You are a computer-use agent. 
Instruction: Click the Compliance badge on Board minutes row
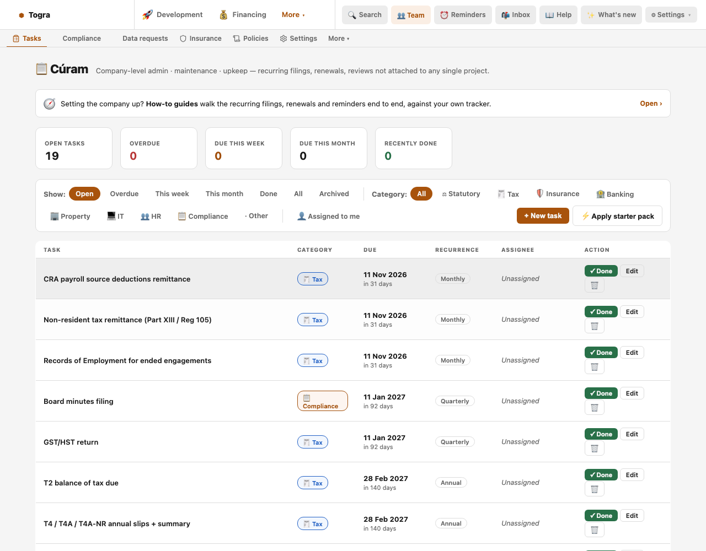point(323,401)
